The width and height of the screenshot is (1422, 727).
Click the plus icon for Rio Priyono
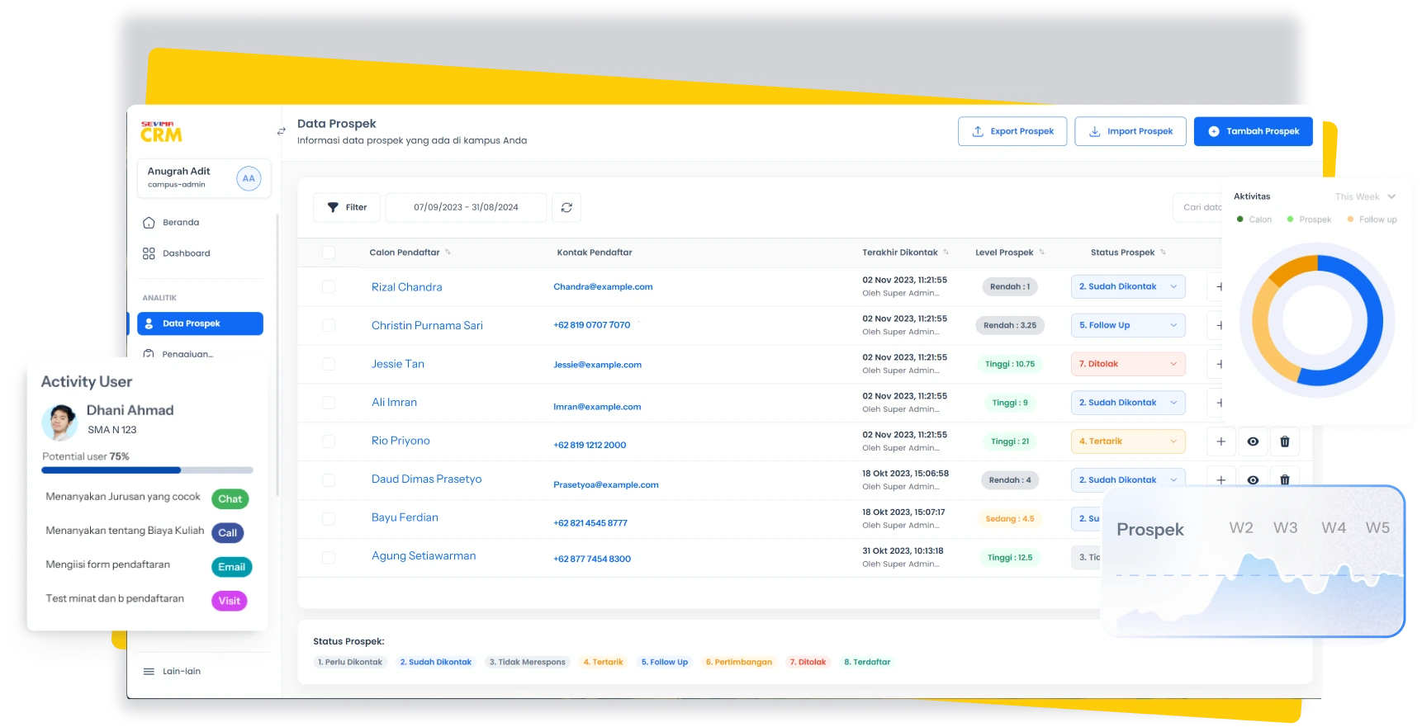point(1221,441)
